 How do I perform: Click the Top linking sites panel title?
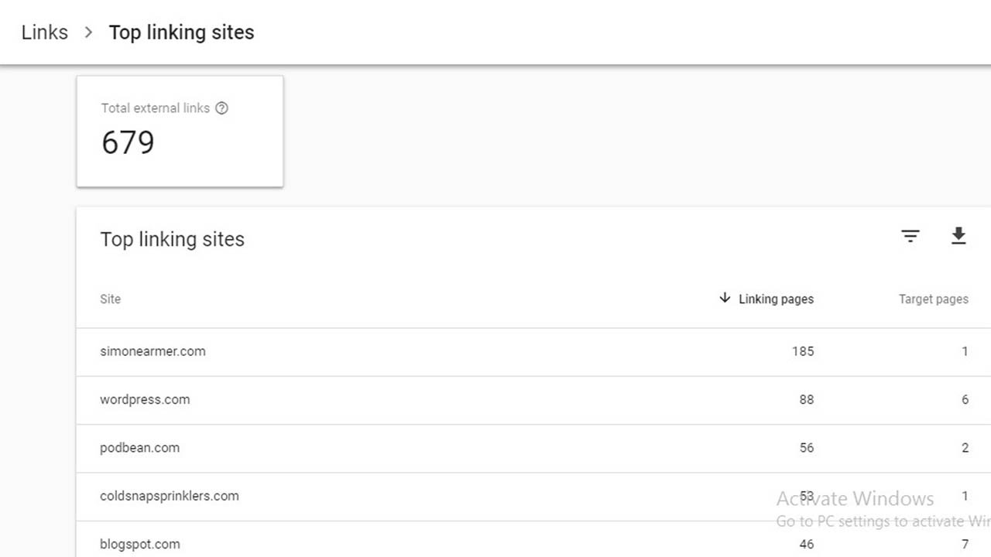172,240
